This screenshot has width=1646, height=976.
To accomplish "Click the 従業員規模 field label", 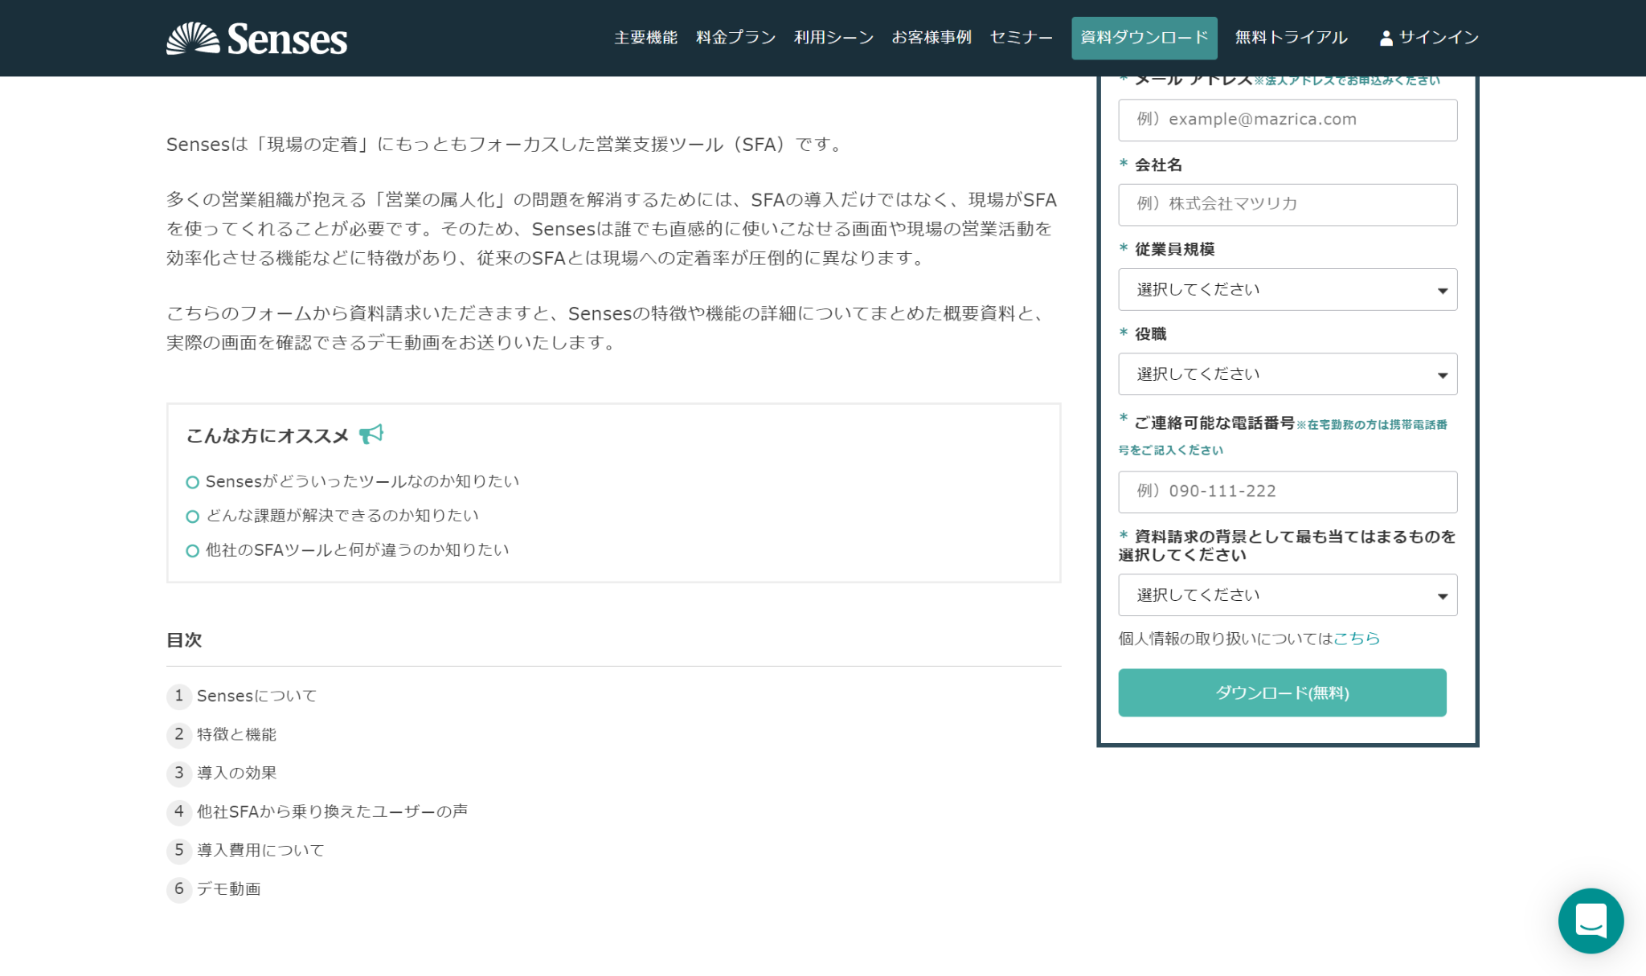I will [1174, 249].
